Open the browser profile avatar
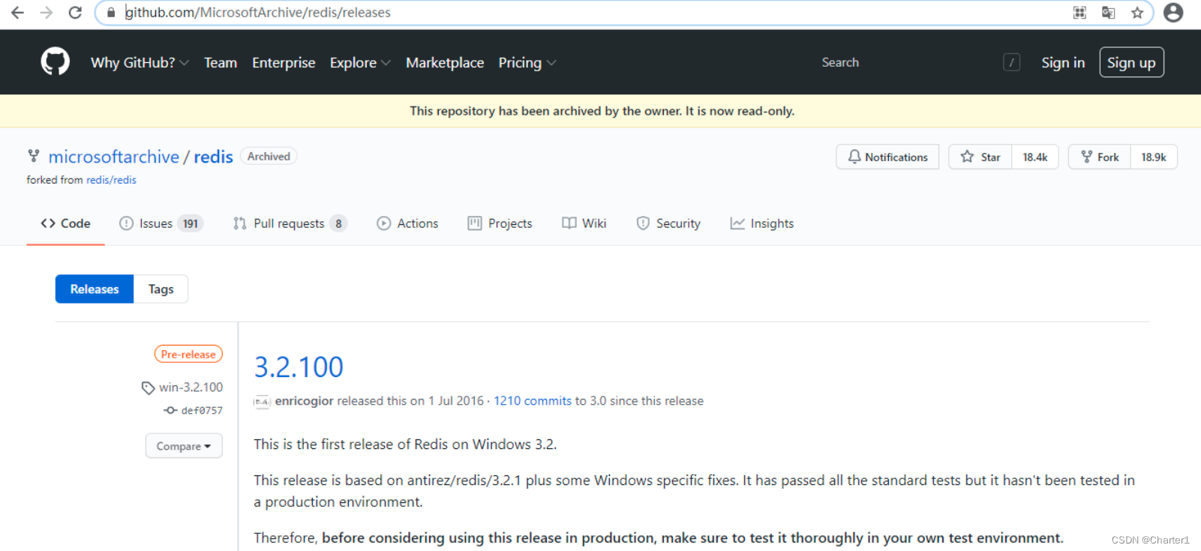 click(1173, 13)
